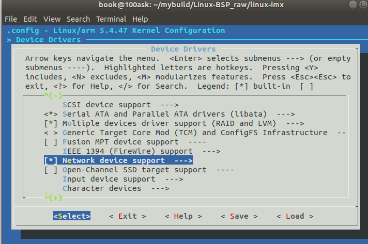Toggle Generic Target Core Mod < > checkbox

[51, 133]
